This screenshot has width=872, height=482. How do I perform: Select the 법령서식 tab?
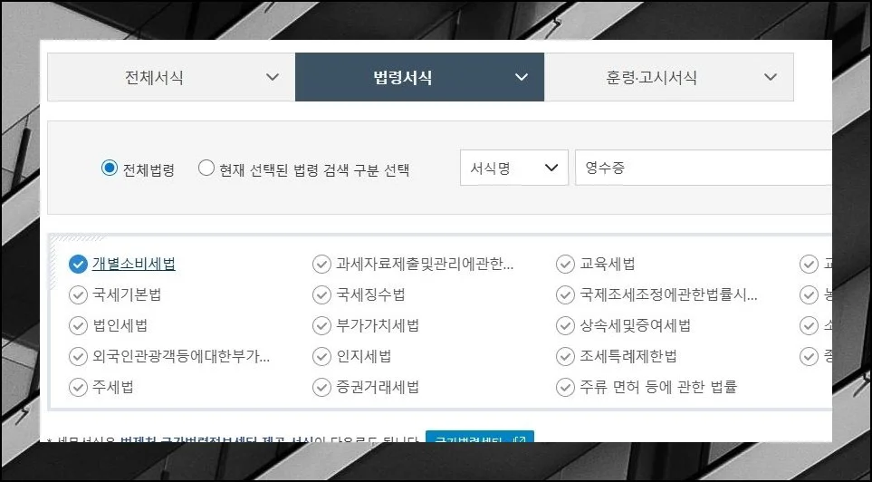click(x=419, y=77)
